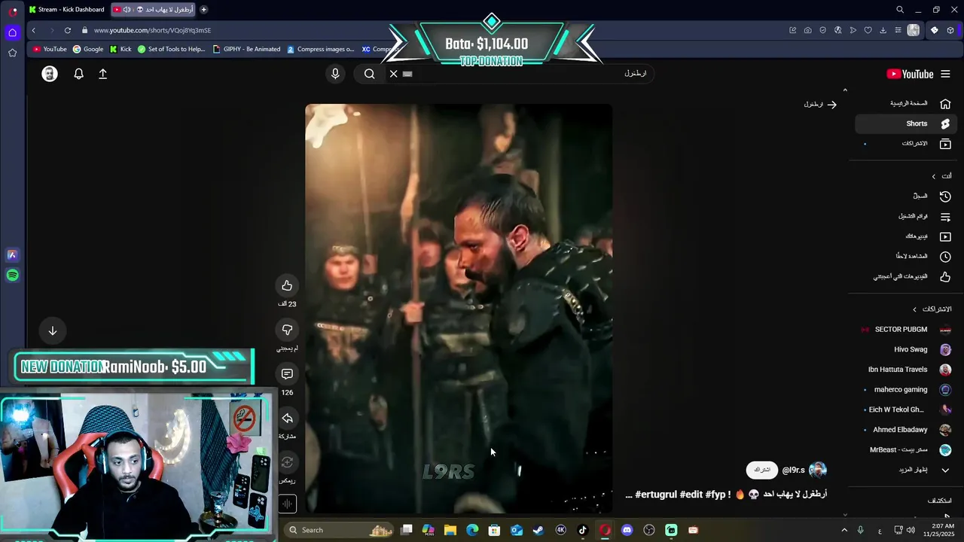964x542 pixels.
Task: Go to the next Short with the down arrow
Action: [53, 330]
